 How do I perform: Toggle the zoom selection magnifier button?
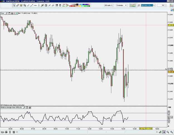pyautogui.click(x=164, y=132)
